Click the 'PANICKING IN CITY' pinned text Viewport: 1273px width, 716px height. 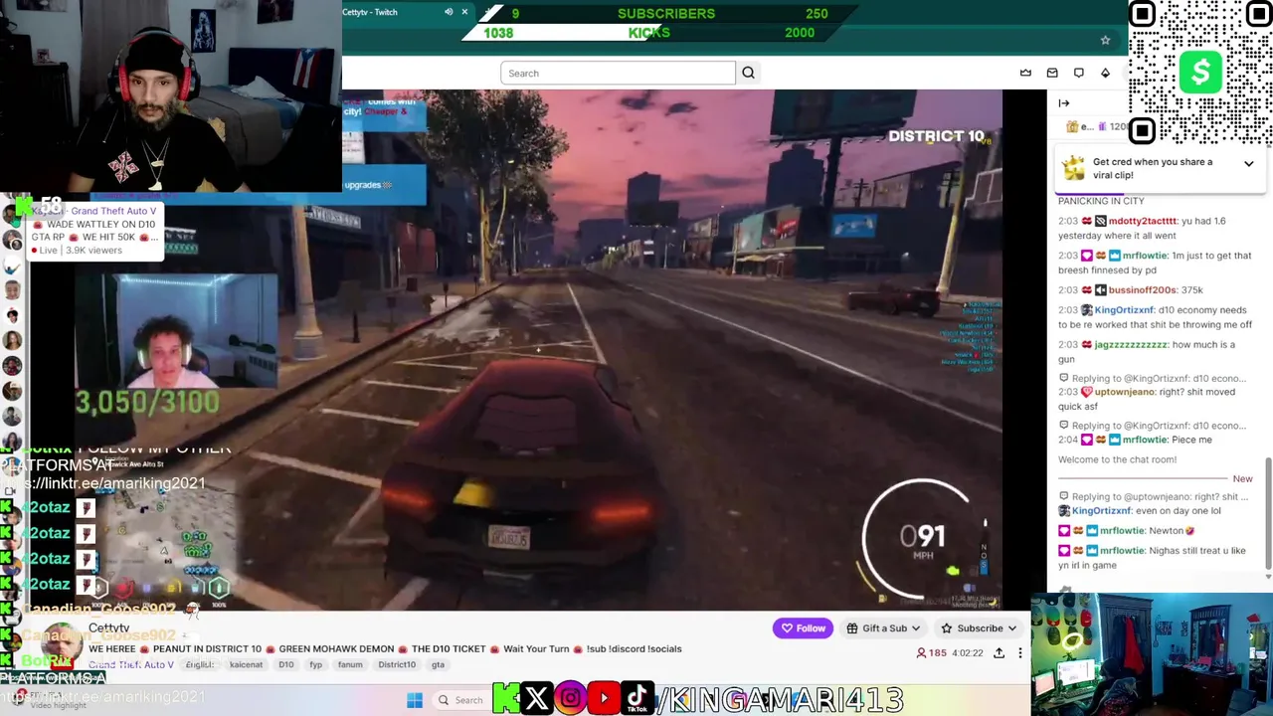1101,201
